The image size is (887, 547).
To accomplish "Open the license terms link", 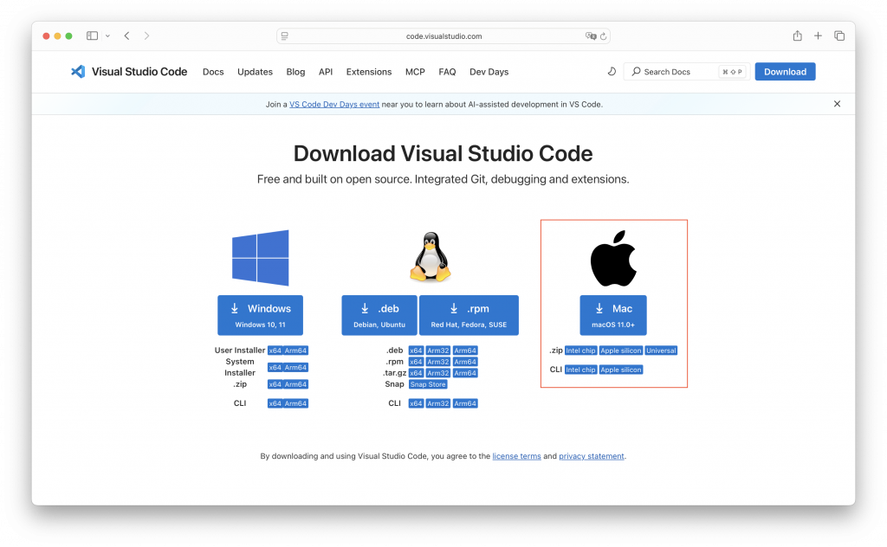I will point(516,456).
